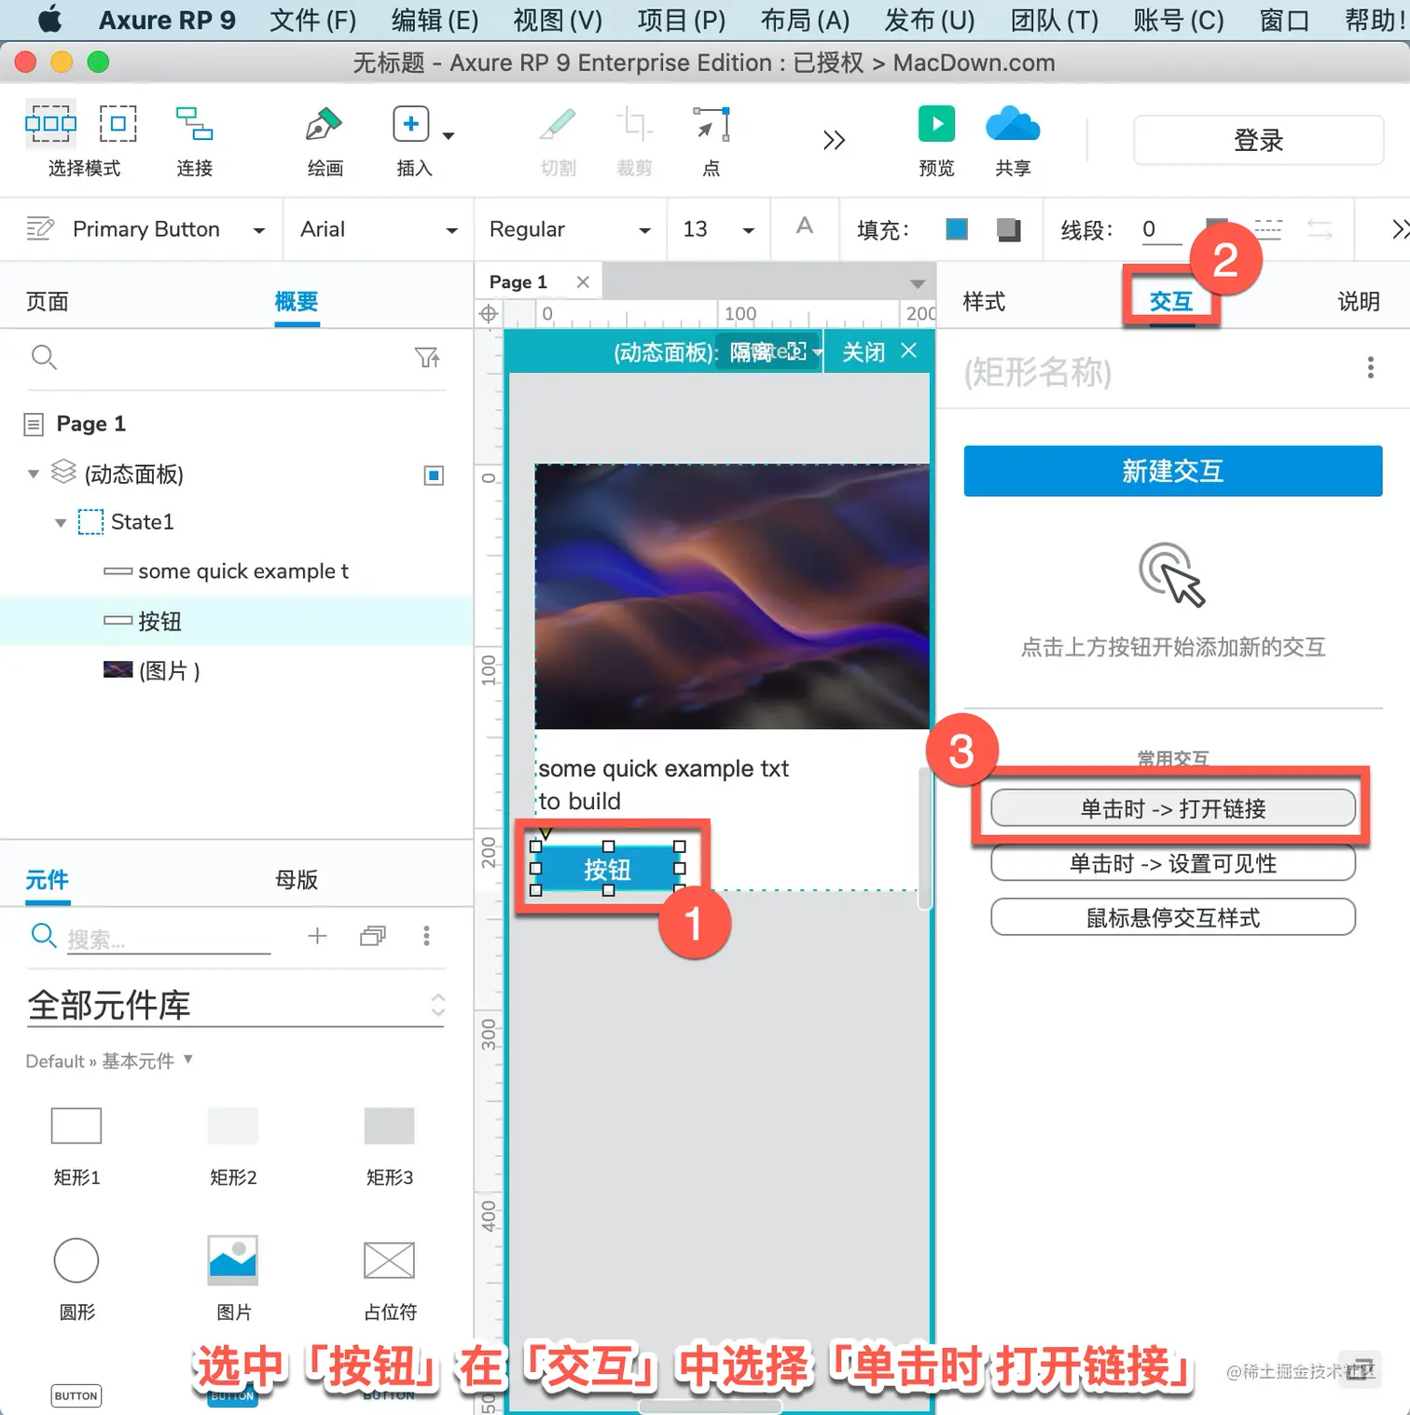Viewport: 1410px width, 1415px height.
Task: Click the blue 填充 fill color swatch
Action: (957, 229)
